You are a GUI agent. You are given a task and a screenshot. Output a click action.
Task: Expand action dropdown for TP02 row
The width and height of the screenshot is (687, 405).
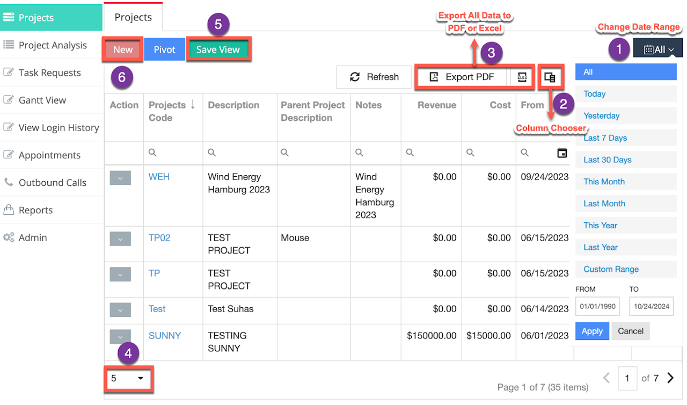pos(120,239)
